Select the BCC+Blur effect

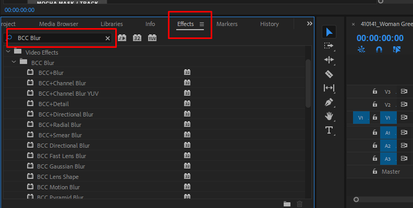[x=51, y=73]
